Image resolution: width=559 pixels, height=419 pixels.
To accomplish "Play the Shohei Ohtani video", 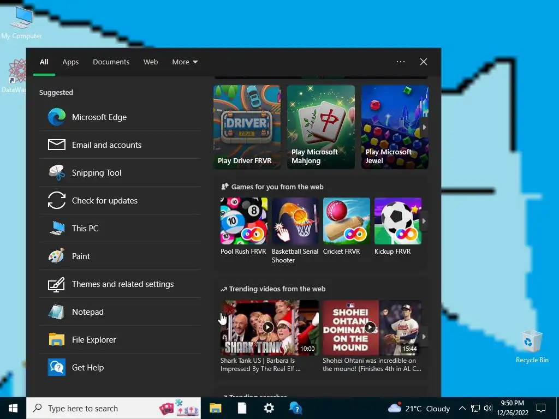I will pos(370,327).
